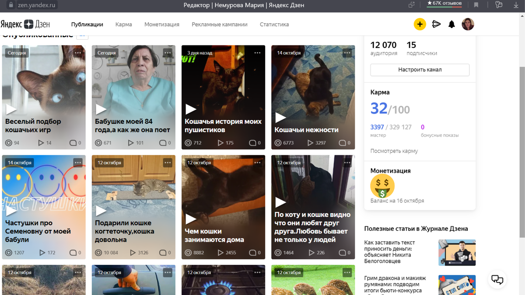
Task: Click the comments icon on Бабушке моей 84 card
Action: 163,143
